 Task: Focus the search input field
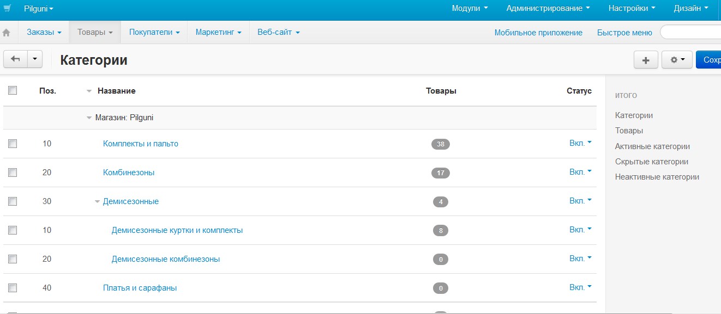click(x=690, y=32)
